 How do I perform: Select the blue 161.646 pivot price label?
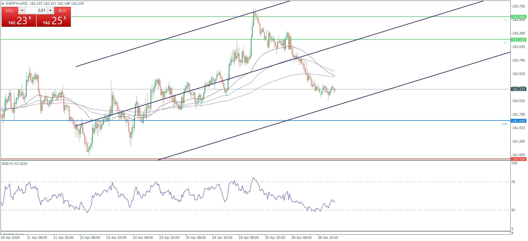pyautogui.click(x=518, y=121)
